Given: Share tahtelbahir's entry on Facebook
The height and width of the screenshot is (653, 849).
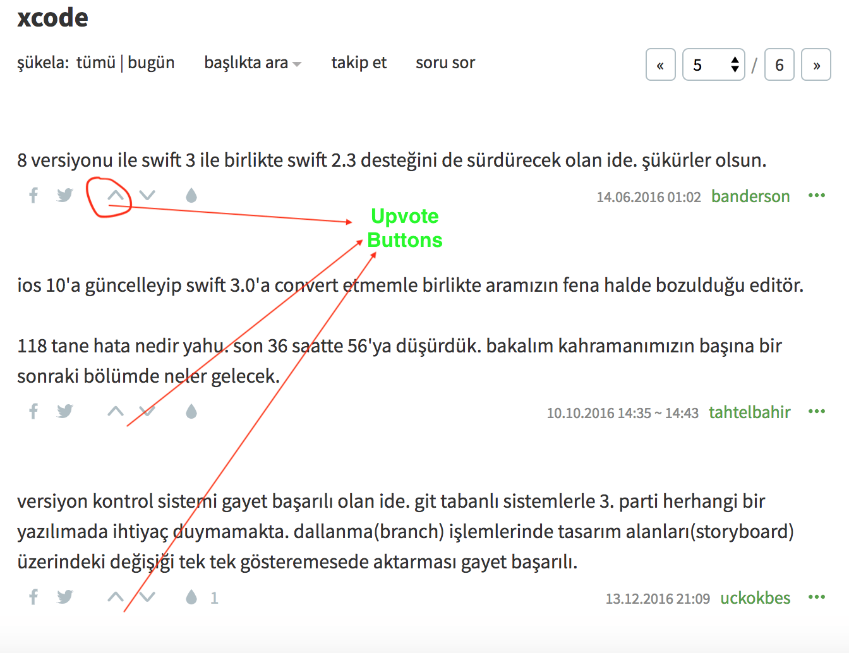Looking at the screenshot, I should coord(33,412).
